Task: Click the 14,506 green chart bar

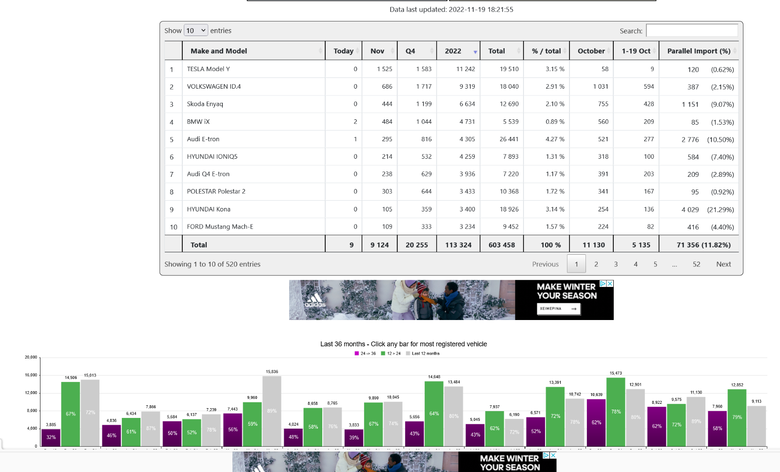Action: coord(71,414)
